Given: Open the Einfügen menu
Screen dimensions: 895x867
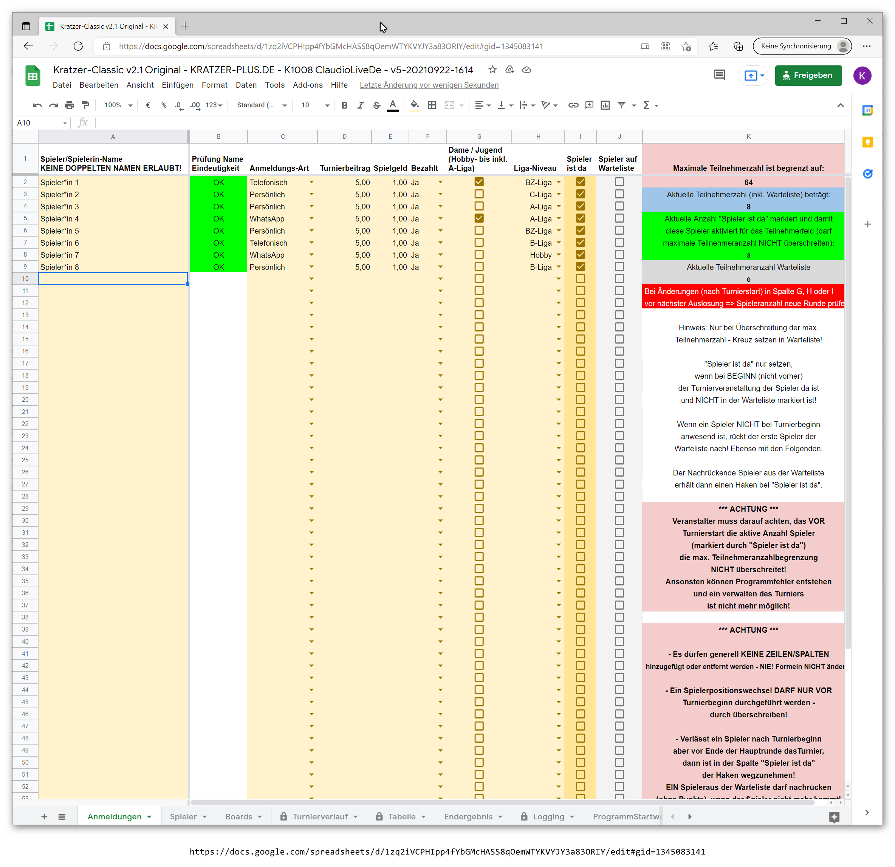Looking at the screenshot, I should coord(177,85).
